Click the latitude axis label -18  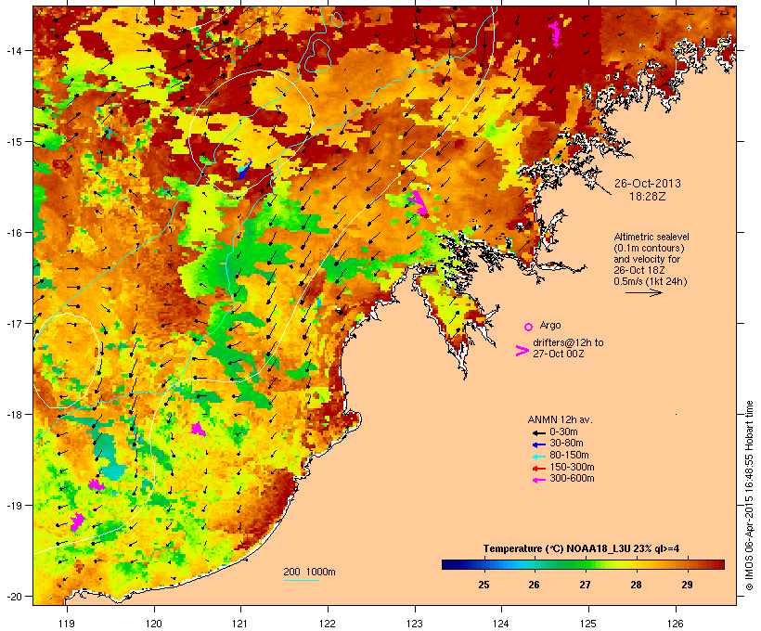click(x=13, y=415)
